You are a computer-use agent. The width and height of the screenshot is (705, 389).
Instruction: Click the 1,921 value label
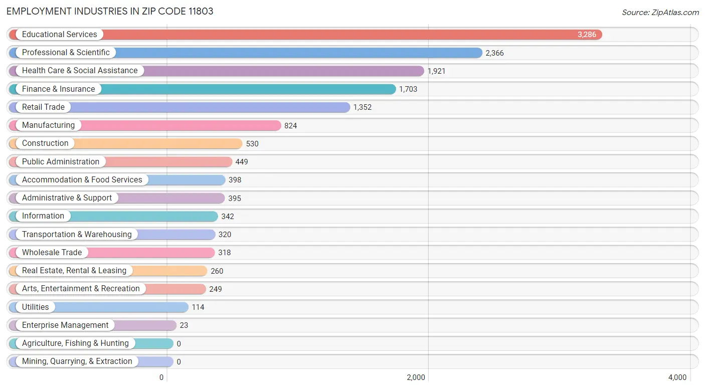436,71
